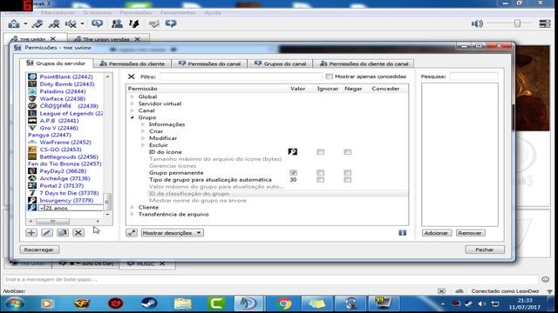Click the Remover button

click(470, 233)
